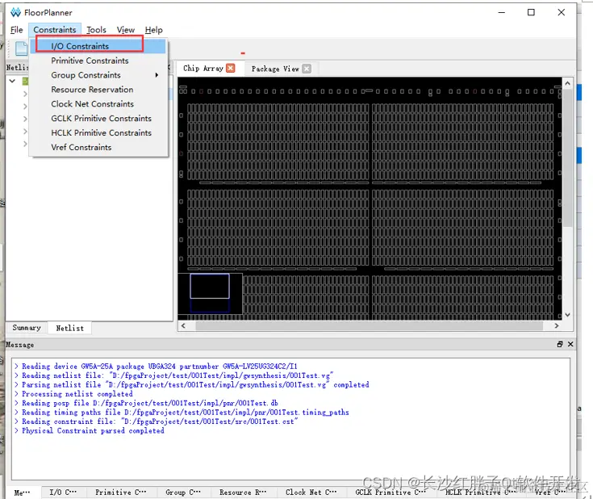This screenshot has width=593, height=499.
Task: Click the 'Reading posp file' message line
Action: click(x=150, y=403)
